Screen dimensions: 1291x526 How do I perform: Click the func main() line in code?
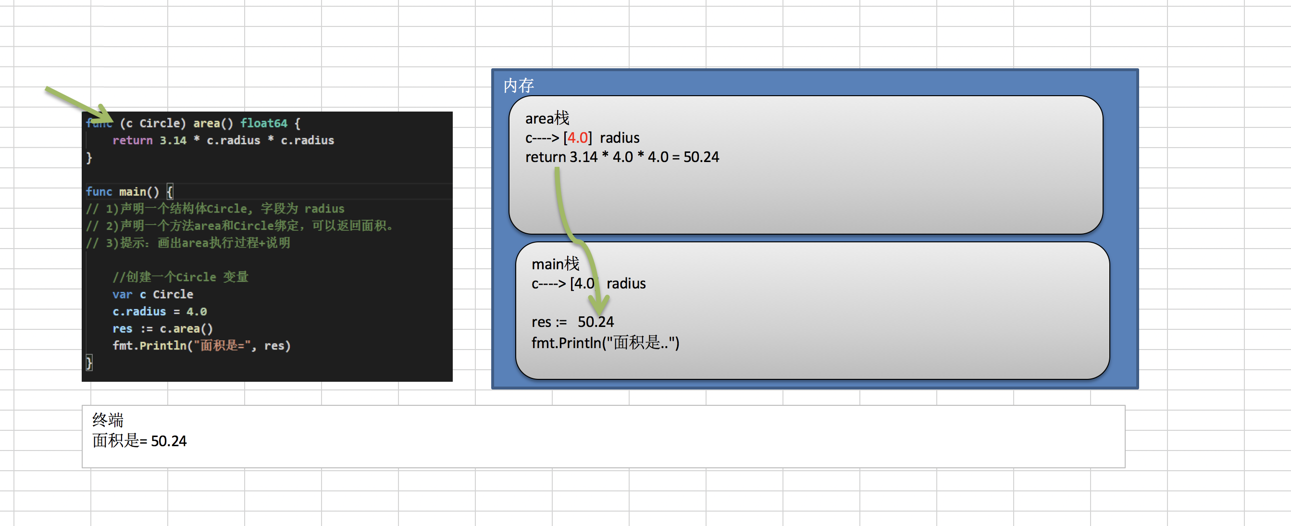click(x=129, y=191)
